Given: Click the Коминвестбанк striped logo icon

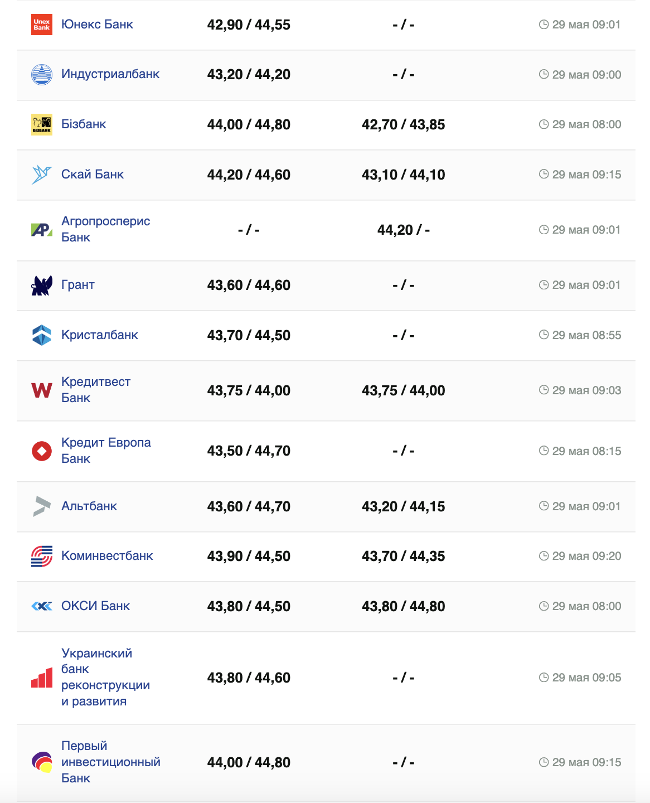Looking at the screenshot, I should 42,556.
